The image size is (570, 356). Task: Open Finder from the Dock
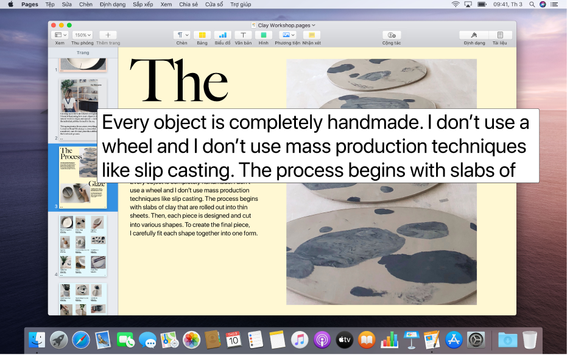[37, 341]
